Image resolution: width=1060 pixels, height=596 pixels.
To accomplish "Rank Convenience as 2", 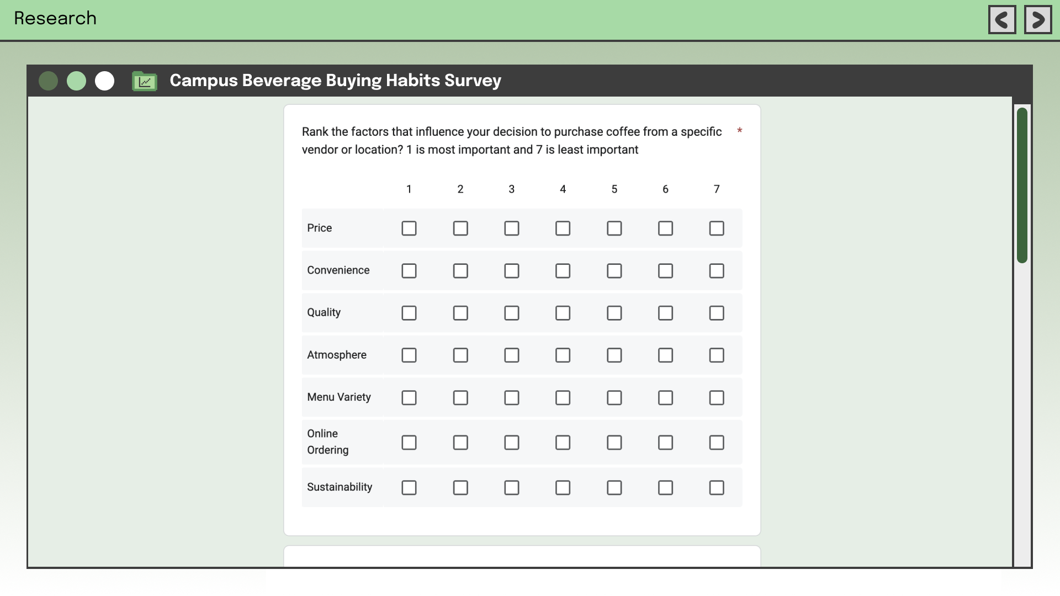I will click(460, 271).
